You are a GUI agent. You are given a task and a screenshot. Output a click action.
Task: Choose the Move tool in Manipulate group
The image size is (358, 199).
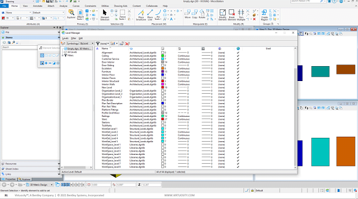click(x=188, y=14)
